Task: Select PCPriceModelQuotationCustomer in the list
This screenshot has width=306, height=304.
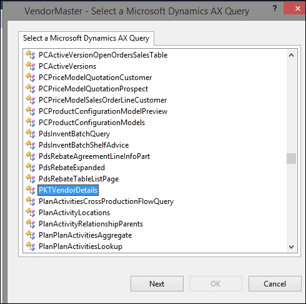Action: click(x=95, y=78)
